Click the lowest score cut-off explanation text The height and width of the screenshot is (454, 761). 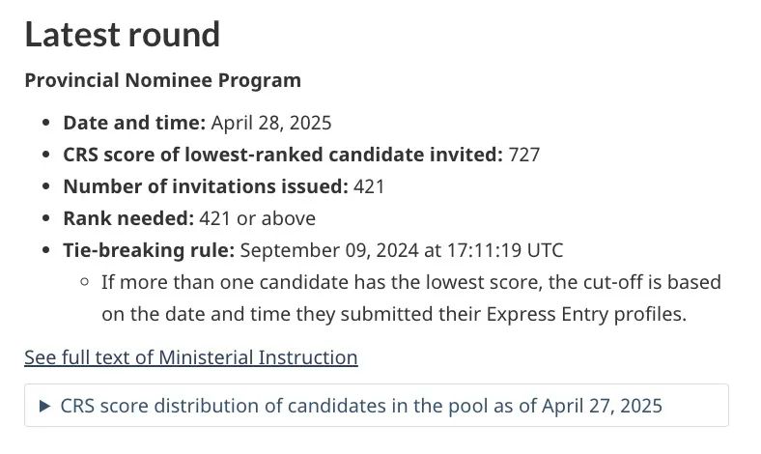(x=411, y=298)
